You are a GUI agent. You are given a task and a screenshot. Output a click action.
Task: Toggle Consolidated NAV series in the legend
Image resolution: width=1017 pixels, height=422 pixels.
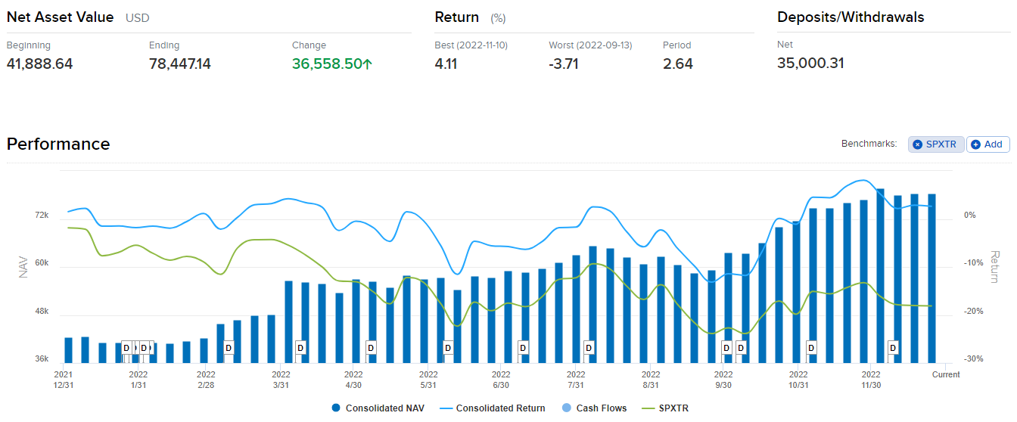pos(378,408)
